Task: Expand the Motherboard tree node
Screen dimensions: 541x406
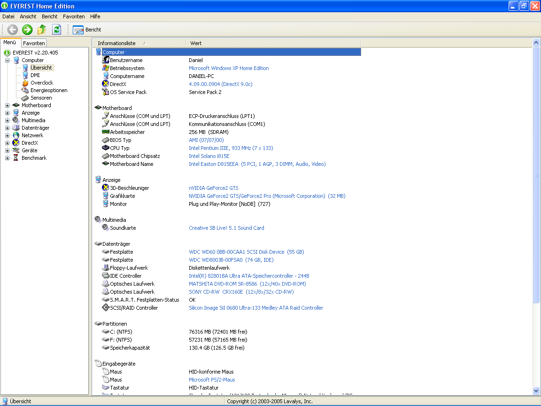Action: click(x=7, y=106)
